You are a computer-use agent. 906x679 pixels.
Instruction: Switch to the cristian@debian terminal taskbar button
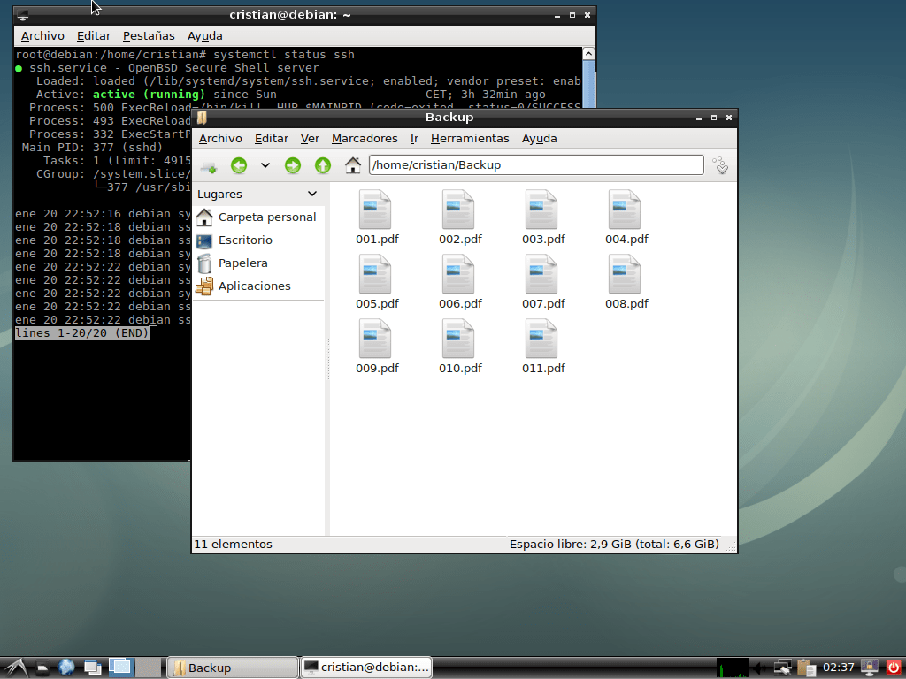[x=366, y=668]
